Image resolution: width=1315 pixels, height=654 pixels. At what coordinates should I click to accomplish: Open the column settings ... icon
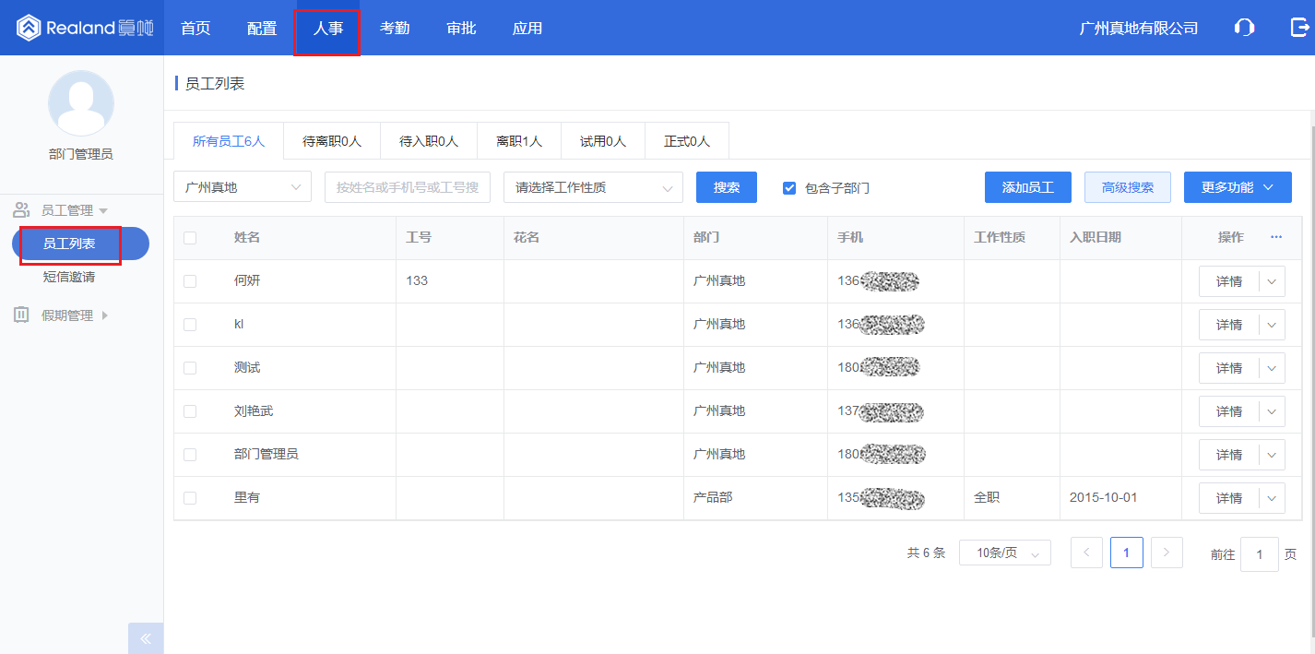coord(1276,237)
